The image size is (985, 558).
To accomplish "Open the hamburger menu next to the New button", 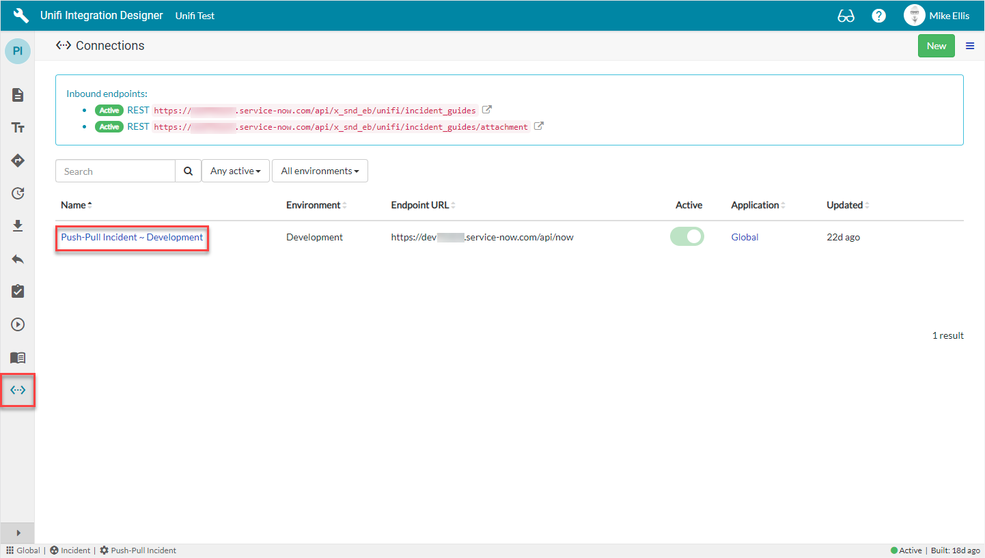I will [970, 46].
